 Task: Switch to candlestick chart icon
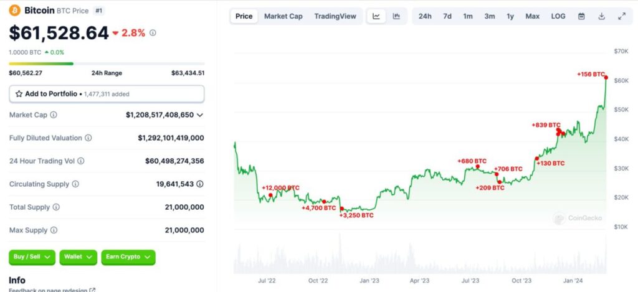point(396,16)
